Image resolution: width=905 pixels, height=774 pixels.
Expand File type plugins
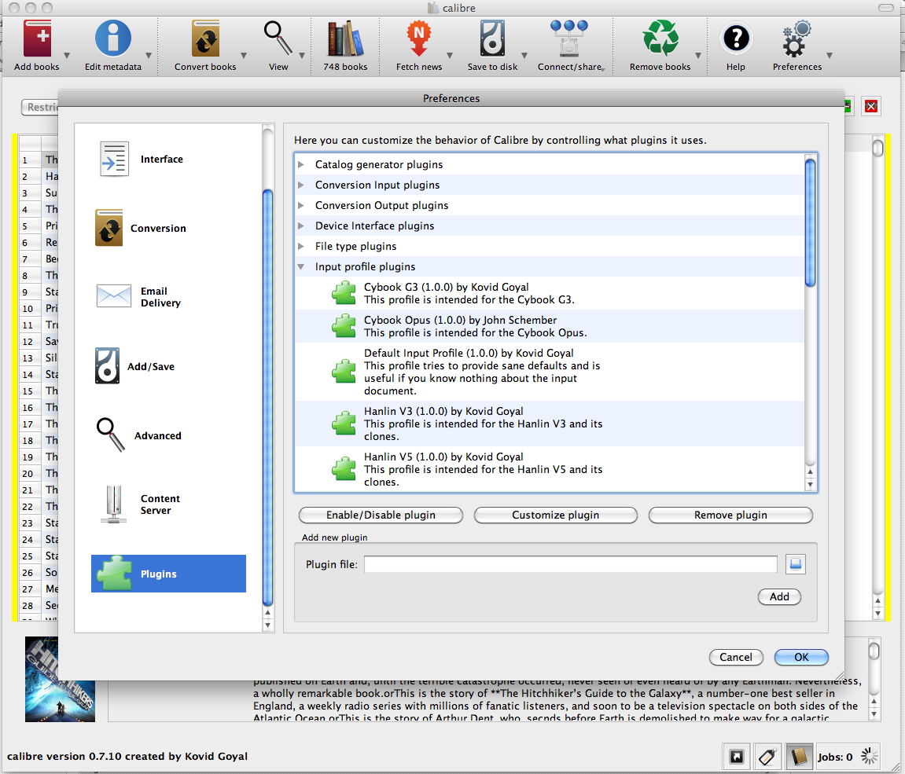coord(300,246)
